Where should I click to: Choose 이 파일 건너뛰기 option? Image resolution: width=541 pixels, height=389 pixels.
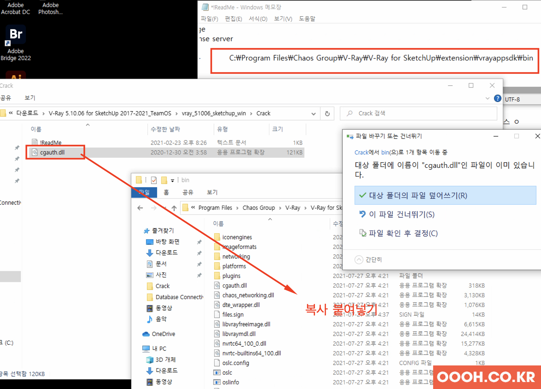[x=401, y=214]
